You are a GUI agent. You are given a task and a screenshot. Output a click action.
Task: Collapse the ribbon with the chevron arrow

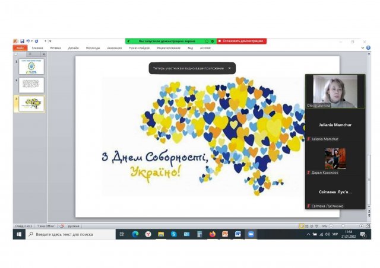click(362, 47)
